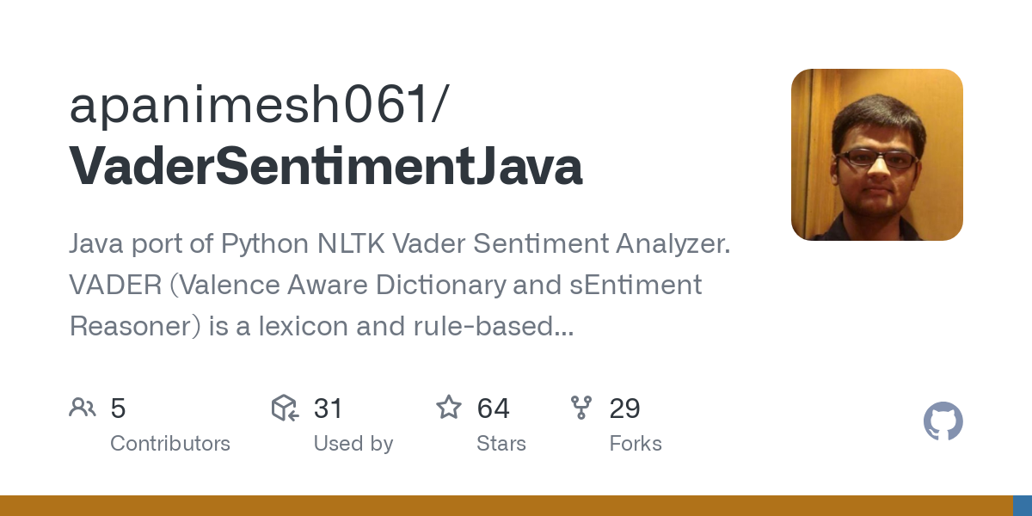The width and height of the screenshot is (1032, 516).
Task: Select the number 5 contributors count
Action: pyautogui.click(x=119, y=408)
